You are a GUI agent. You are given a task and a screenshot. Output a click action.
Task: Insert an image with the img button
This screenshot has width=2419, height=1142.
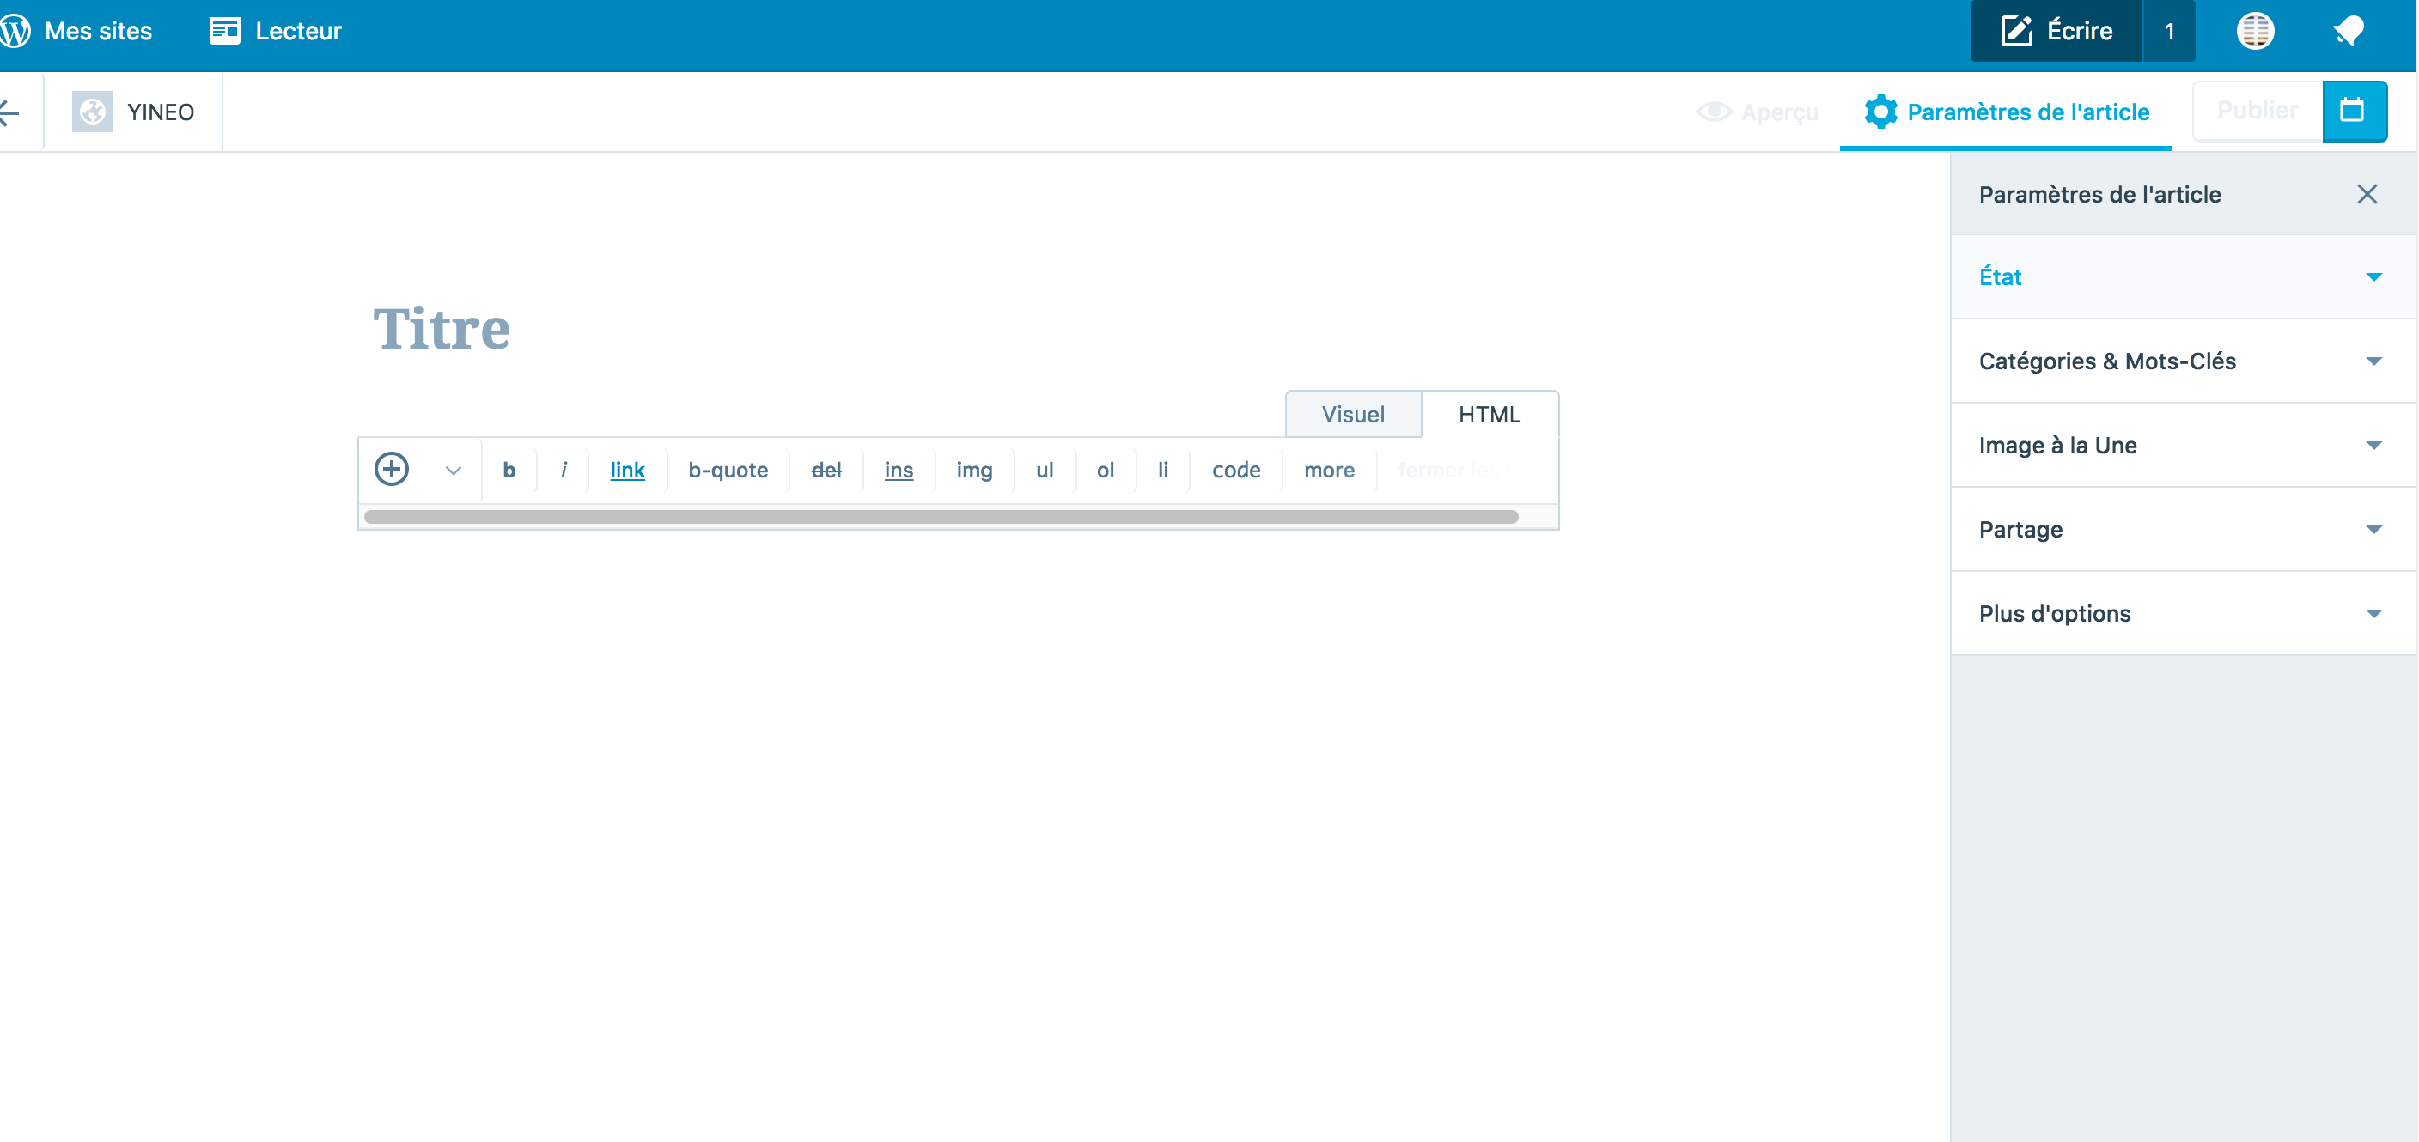[x=975, y=469]
